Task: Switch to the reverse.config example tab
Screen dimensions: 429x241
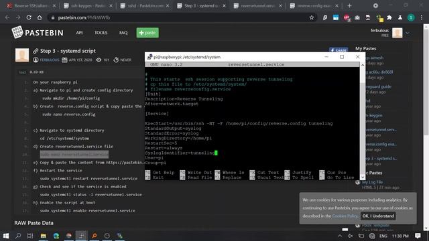Action: pos(314,5)
